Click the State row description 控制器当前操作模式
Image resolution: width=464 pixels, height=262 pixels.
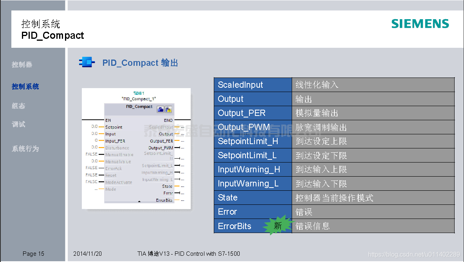pyautogui.click(x=334, y=198)
